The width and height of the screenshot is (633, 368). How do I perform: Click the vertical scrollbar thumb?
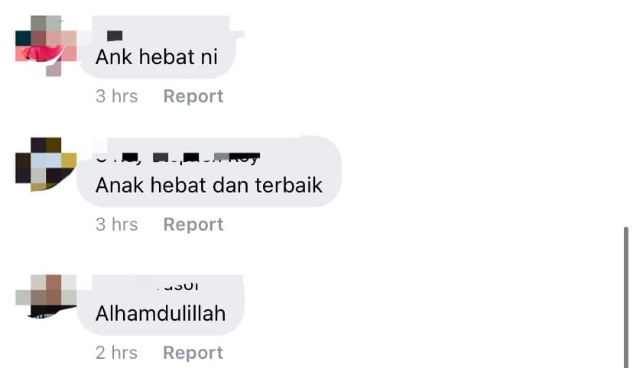pyautogui.click(x=625, y=298)
